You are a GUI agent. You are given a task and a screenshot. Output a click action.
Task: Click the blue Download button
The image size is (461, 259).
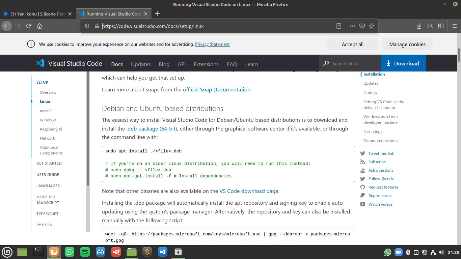[x=403, y=63]
